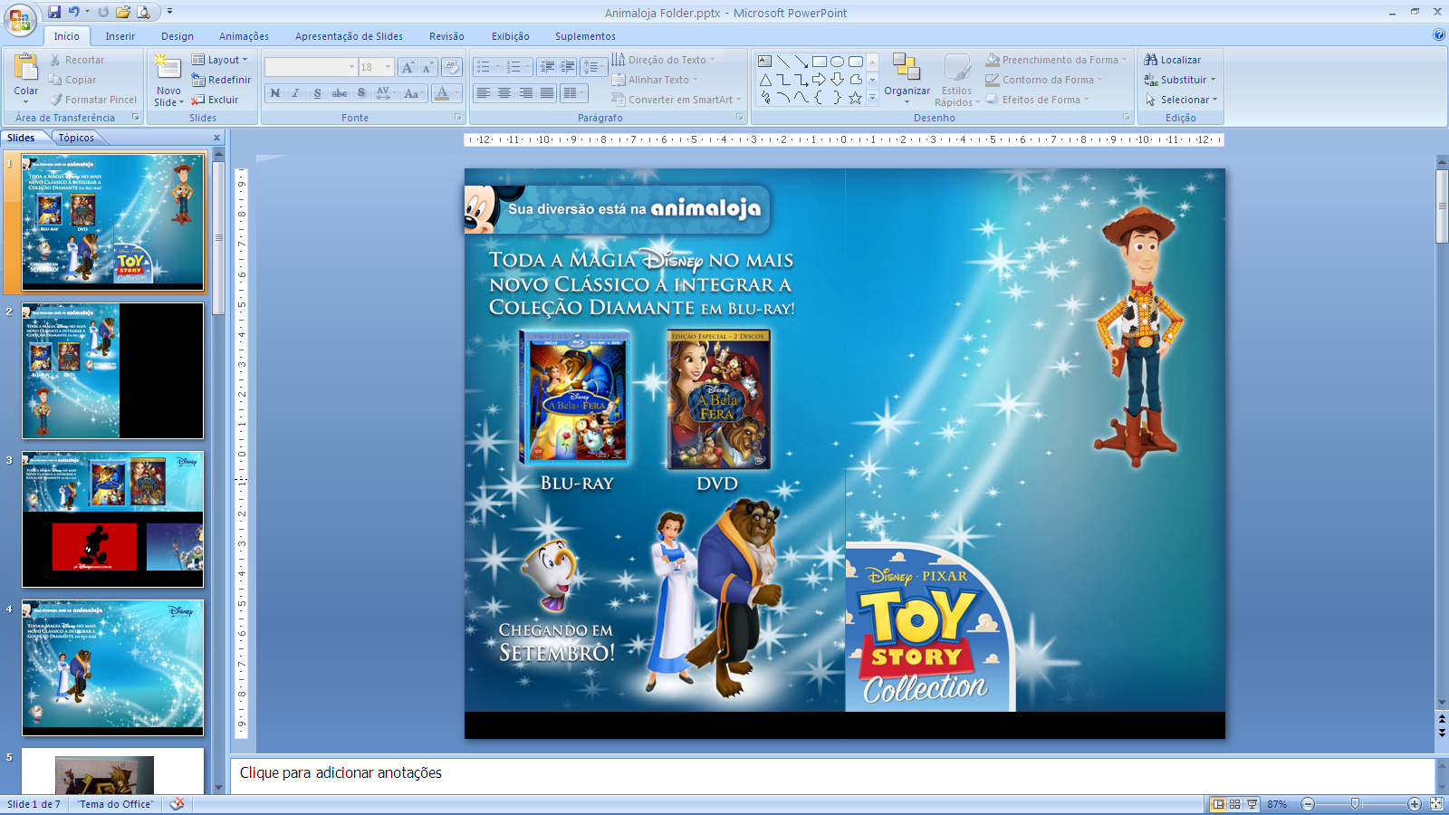Switch to the Animações ribbon tab
The height and width of the screenshot is (815, 1449).
244,36
